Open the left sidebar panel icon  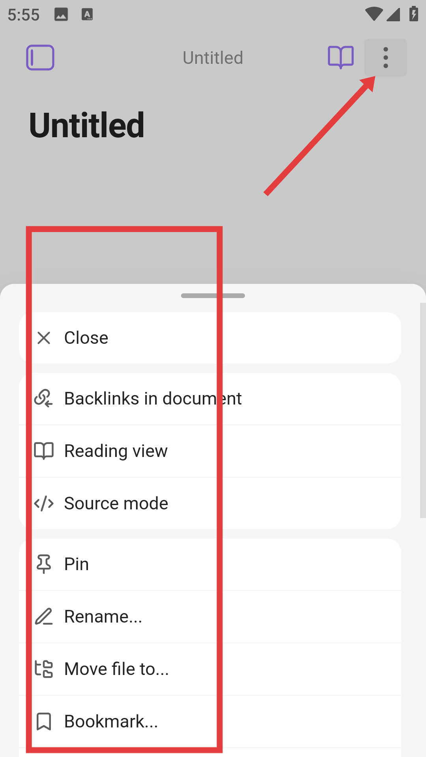point(40,58)
